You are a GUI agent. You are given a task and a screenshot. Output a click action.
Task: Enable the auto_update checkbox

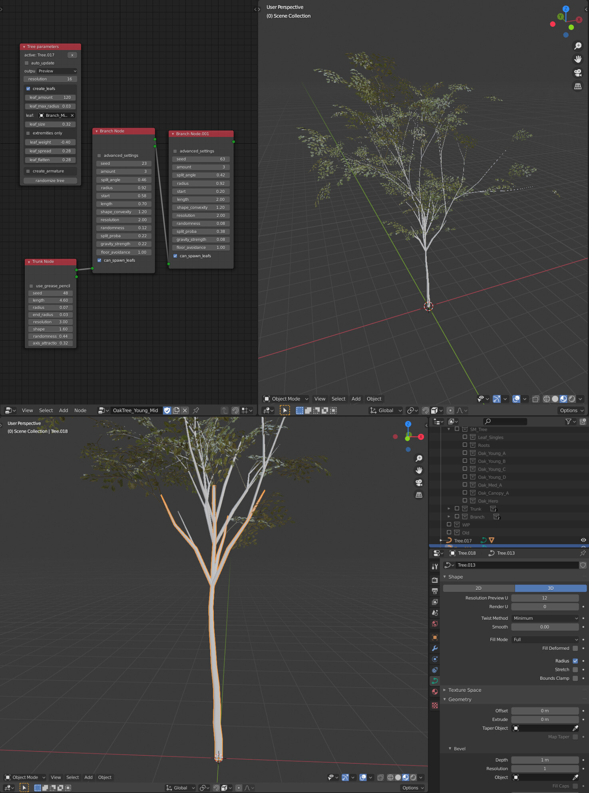click(27, 63)
